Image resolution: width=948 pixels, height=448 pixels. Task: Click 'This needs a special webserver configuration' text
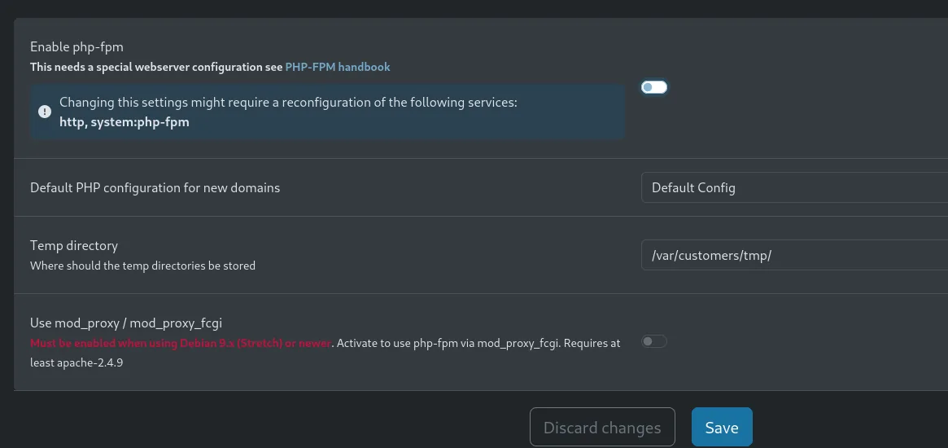point(156,67)
